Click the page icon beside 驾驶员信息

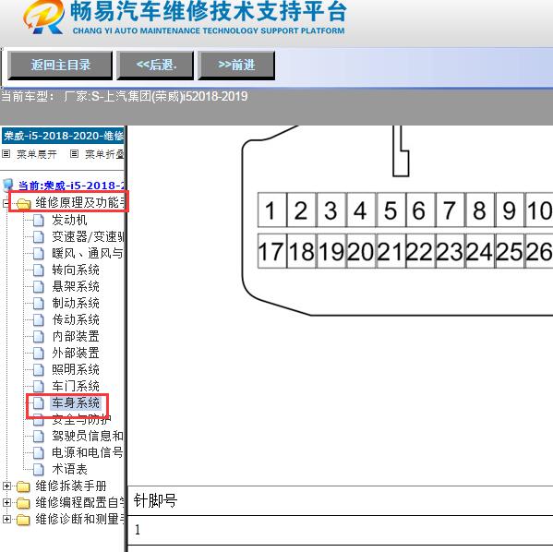pyautogui.click(x=39, y=437)
